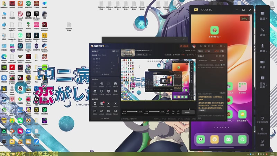Switch to the 在线用户 tab
Viewport: 277px width, 156px height.
(x=203, y=60)
